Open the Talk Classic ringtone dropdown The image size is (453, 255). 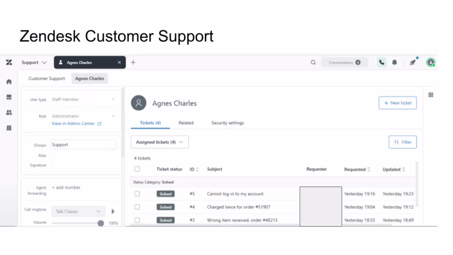click(x=78, y=211)
